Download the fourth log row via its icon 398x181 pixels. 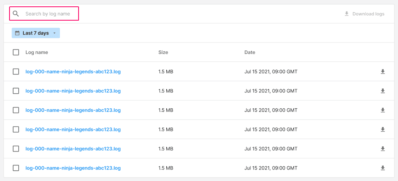383,129
